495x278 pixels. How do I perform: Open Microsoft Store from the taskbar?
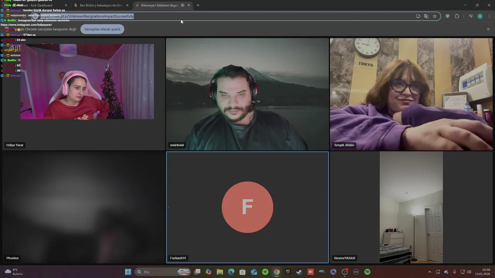pos(243,272)
